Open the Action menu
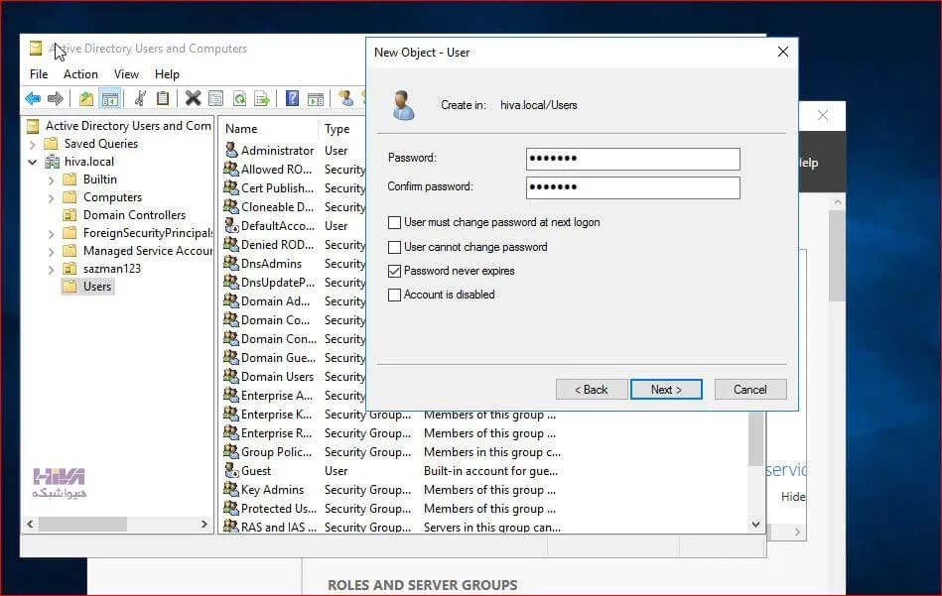The image size is (942, 596). point(80,73)
